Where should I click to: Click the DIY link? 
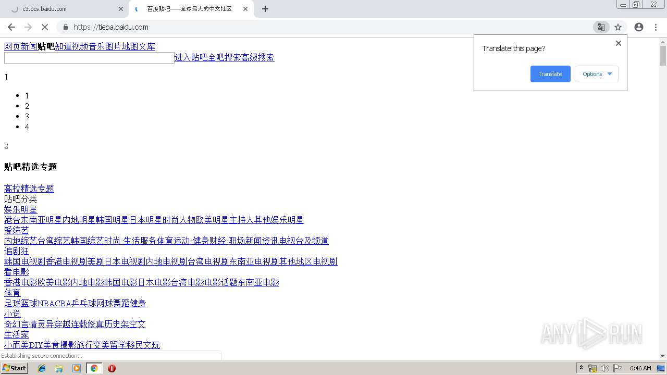(36, 345)
